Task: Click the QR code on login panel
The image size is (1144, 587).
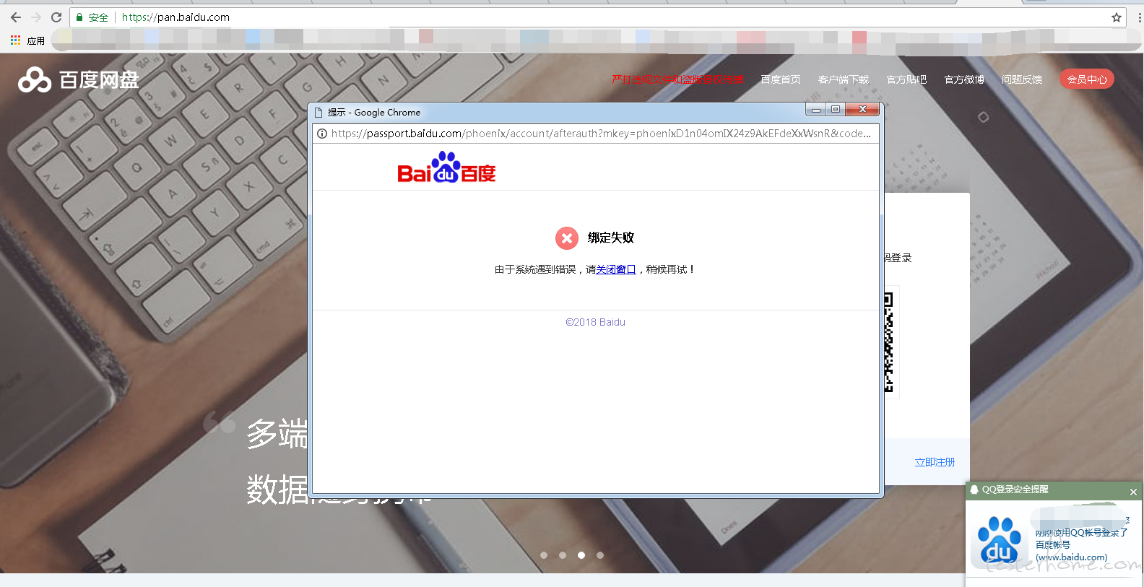Action: click(x=890, y=343)
